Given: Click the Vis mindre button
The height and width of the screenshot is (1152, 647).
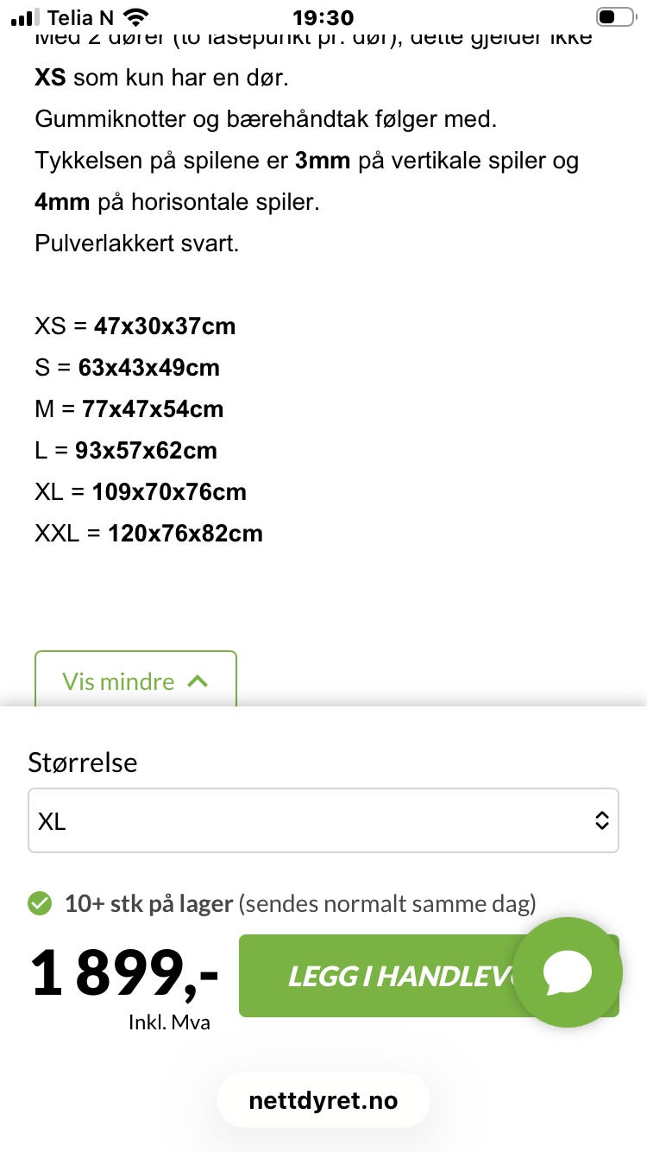Looking at the screenshot, I should click(135, 680).
